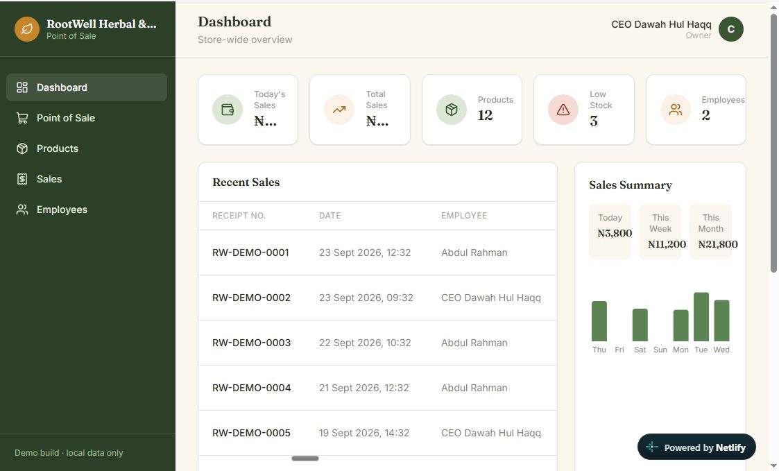This screenshot has height=471, width=779.
Task: Click the Sales receipt icon in sidebar
Action: pyautogui.click(x=22, y=179)
